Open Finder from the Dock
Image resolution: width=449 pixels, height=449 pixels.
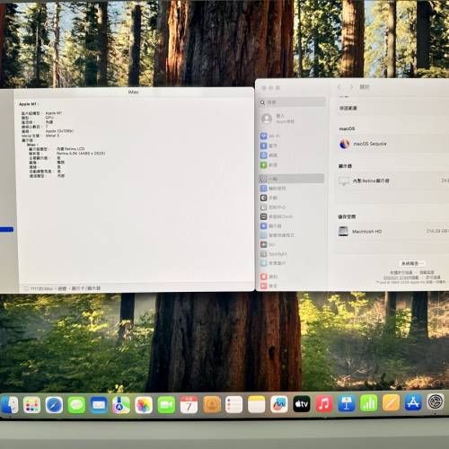click(x=9, y=405)
